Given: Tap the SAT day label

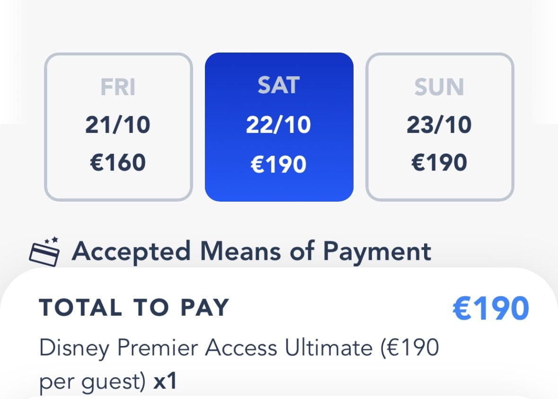Looking at the screenshot, I should (x=279, y=85).
